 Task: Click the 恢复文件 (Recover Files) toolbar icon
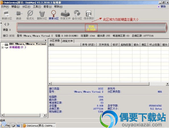tap(65, 15)
